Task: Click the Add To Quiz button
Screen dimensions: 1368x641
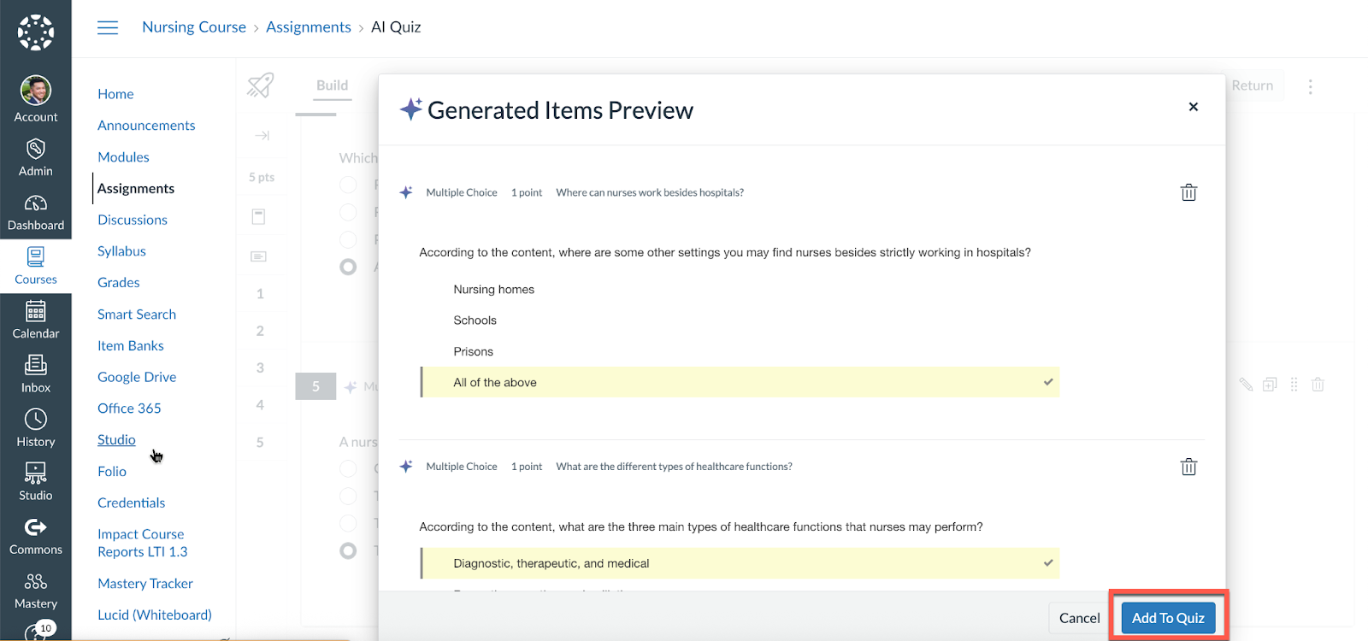Action: pyautogui.click(x=1168, y=618)
